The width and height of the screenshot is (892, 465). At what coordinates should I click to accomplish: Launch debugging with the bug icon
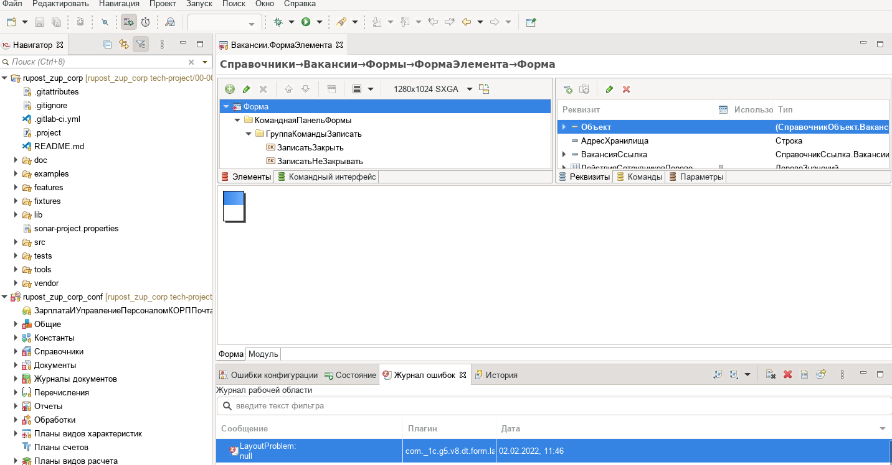pos(278,22)
